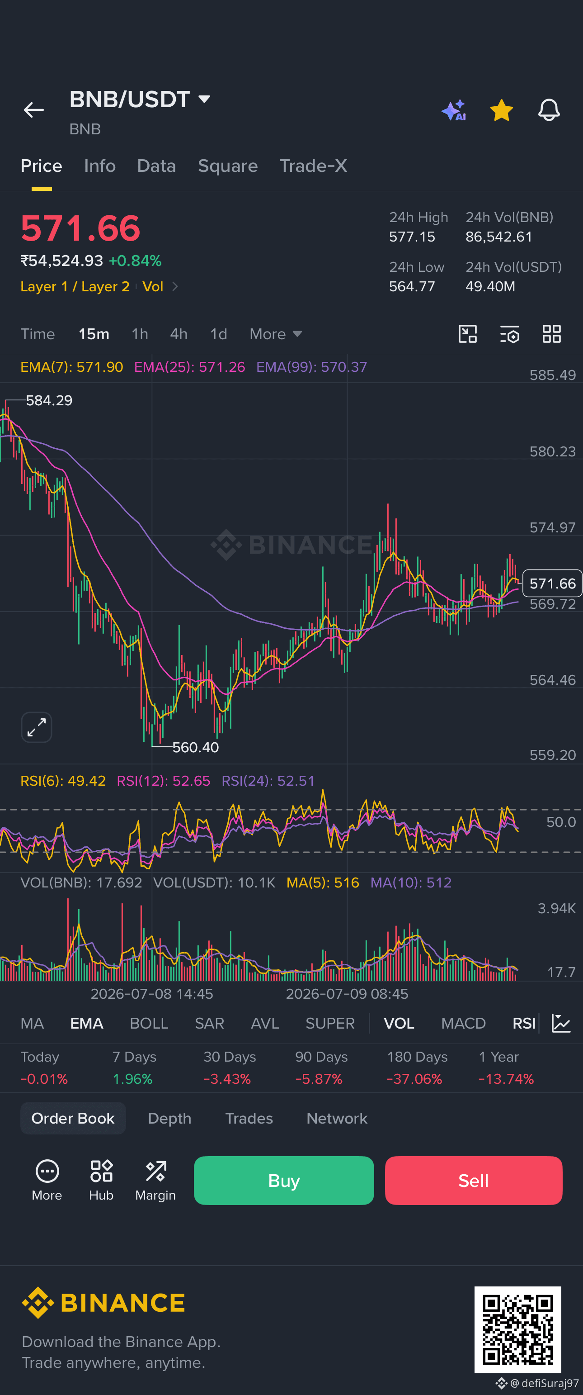Click the MA(10): 512 volume legend
The width and height of the screenshot is (583, 1395).
point(411,883)
